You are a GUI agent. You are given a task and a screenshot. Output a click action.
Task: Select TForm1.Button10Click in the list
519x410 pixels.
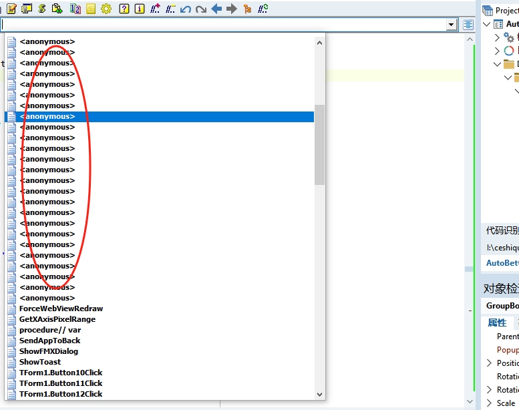[61, 373]
